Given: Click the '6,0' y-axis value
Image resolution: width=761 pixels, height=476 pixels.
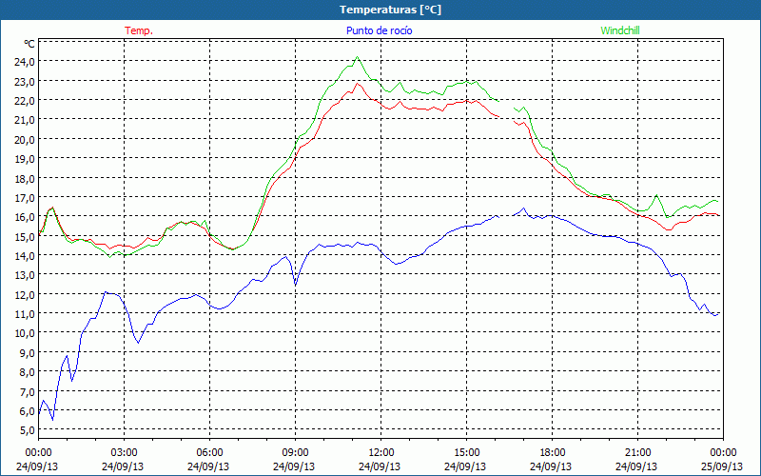Looking at the screenshot, I should click(x=28, y=411).
